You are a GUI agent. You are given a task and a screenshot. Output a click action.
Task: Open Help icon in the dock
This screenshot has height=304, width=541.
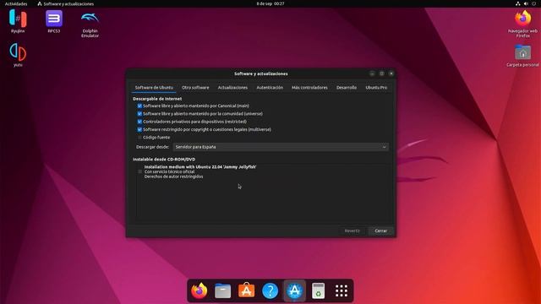(x=270, y=290)
